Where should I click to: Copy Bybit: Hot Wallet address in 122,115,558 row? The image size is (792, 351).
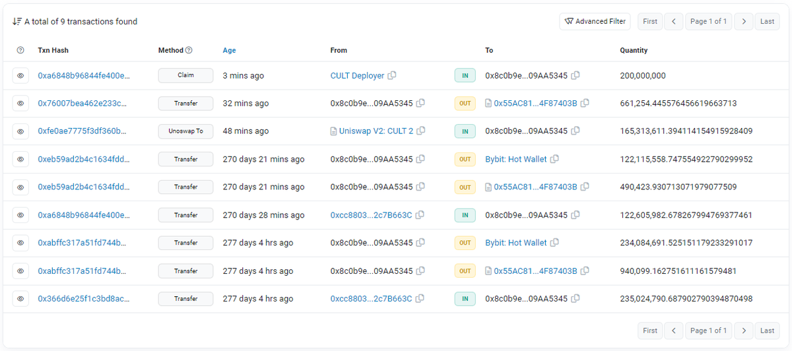point(554,159)
